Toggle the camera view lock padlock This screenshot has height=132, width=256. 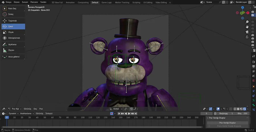247,37
